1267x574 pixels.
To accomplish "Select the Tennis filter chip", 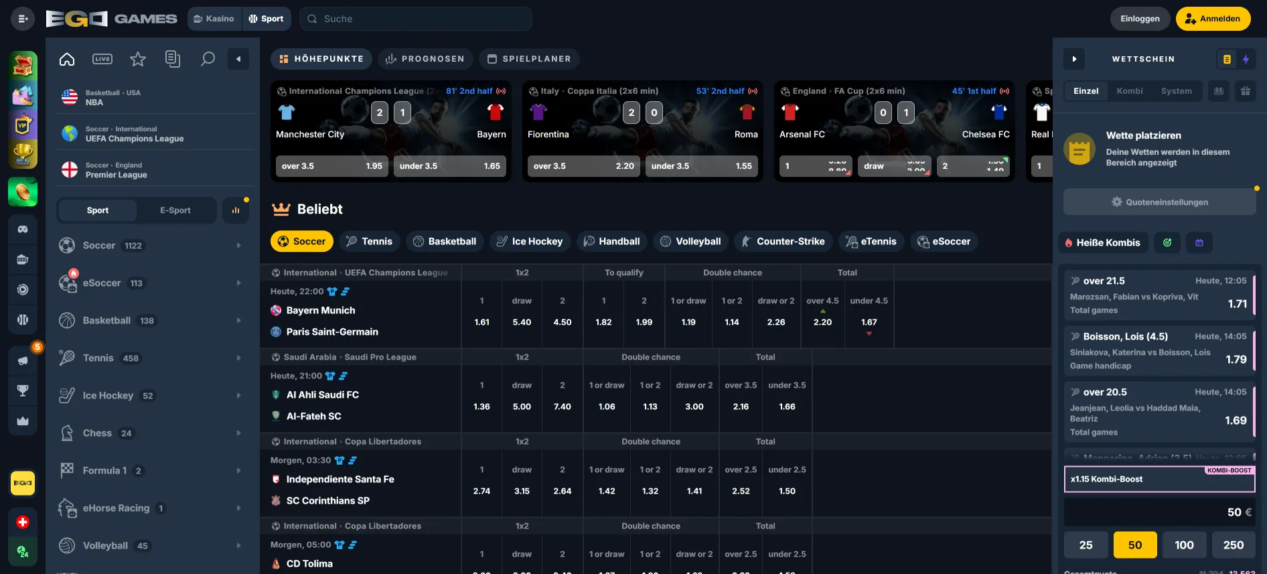I will (370, 241).
